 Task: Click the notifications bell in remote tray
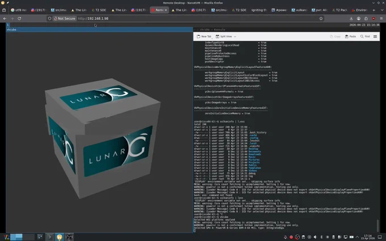pyautogui.click(x=286, y=237)
